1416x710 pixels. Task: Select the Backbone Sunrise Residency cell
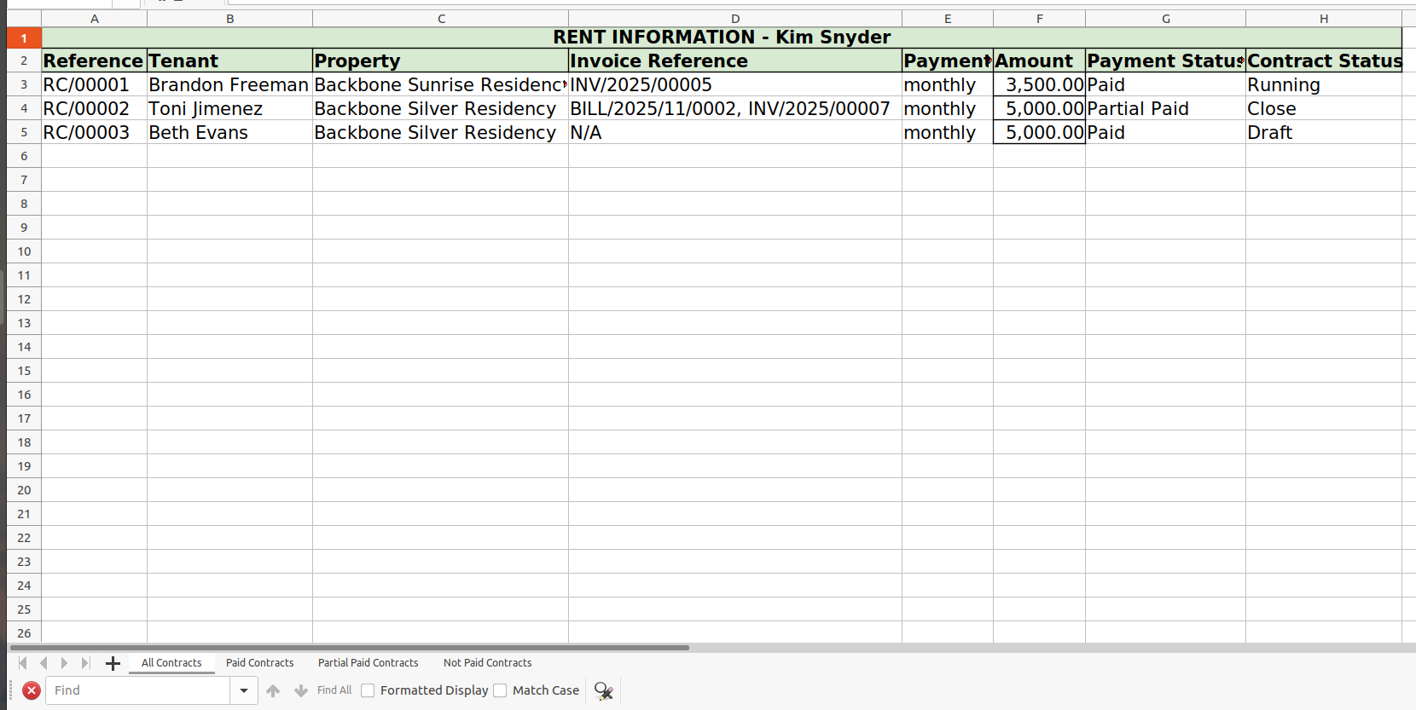440,84
